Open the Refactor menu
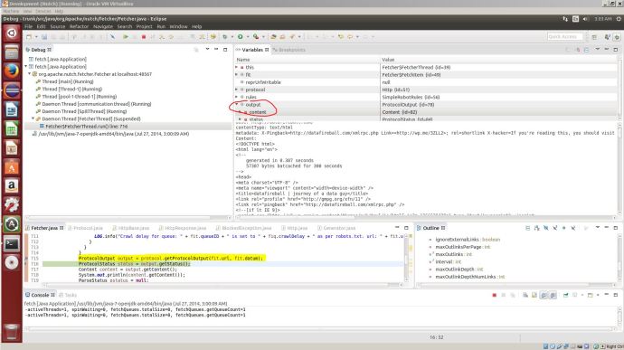 (80, 26)
